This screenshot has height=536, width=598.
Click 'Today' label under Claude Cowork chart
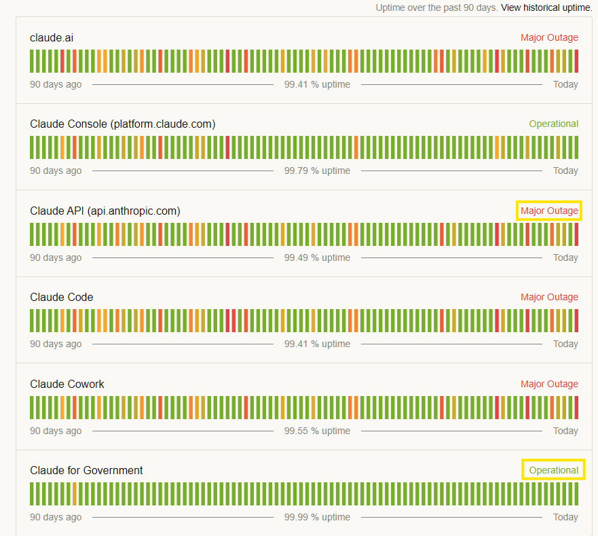(565, 431)
